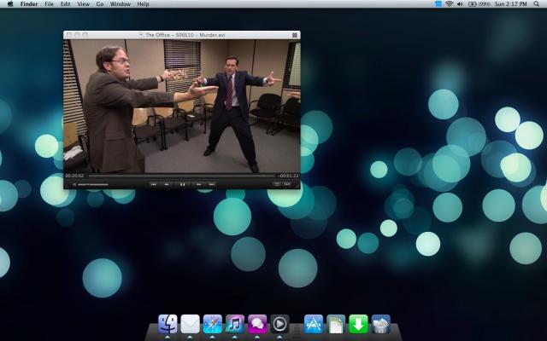Viewport: 547px width, 341px height.
Task: Rewind the video
Action: (x=167, y=184)
